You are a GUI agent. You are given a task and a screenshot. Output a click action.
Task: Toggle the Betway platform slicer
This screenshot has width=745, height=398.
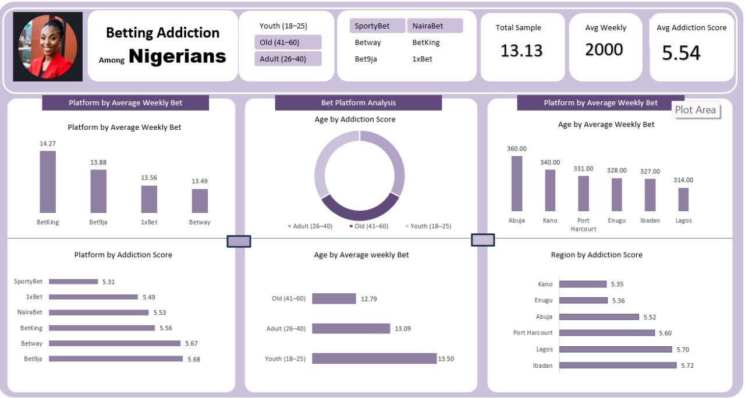tap(377, 42)
